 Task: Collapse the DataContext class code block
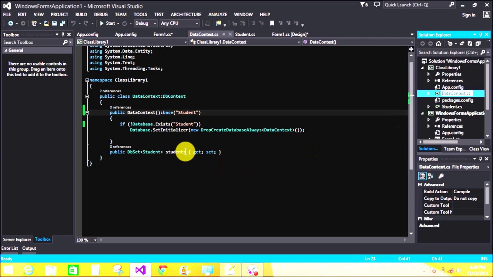(x=87, y=96)
